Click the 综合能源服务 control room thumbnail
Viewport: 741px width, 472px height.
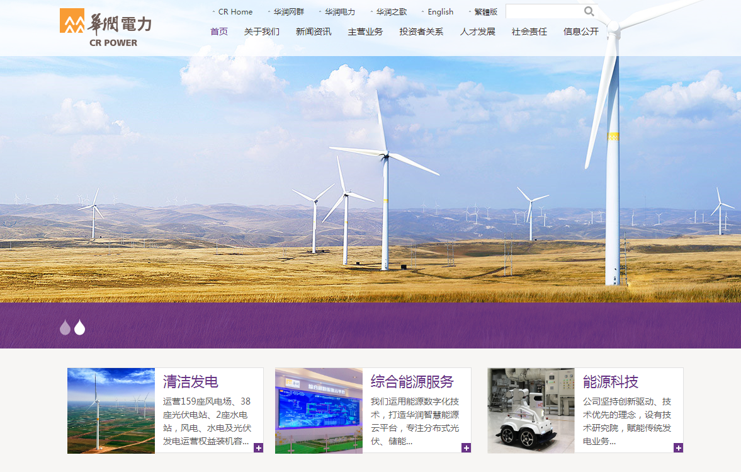(x=319, y=410)
